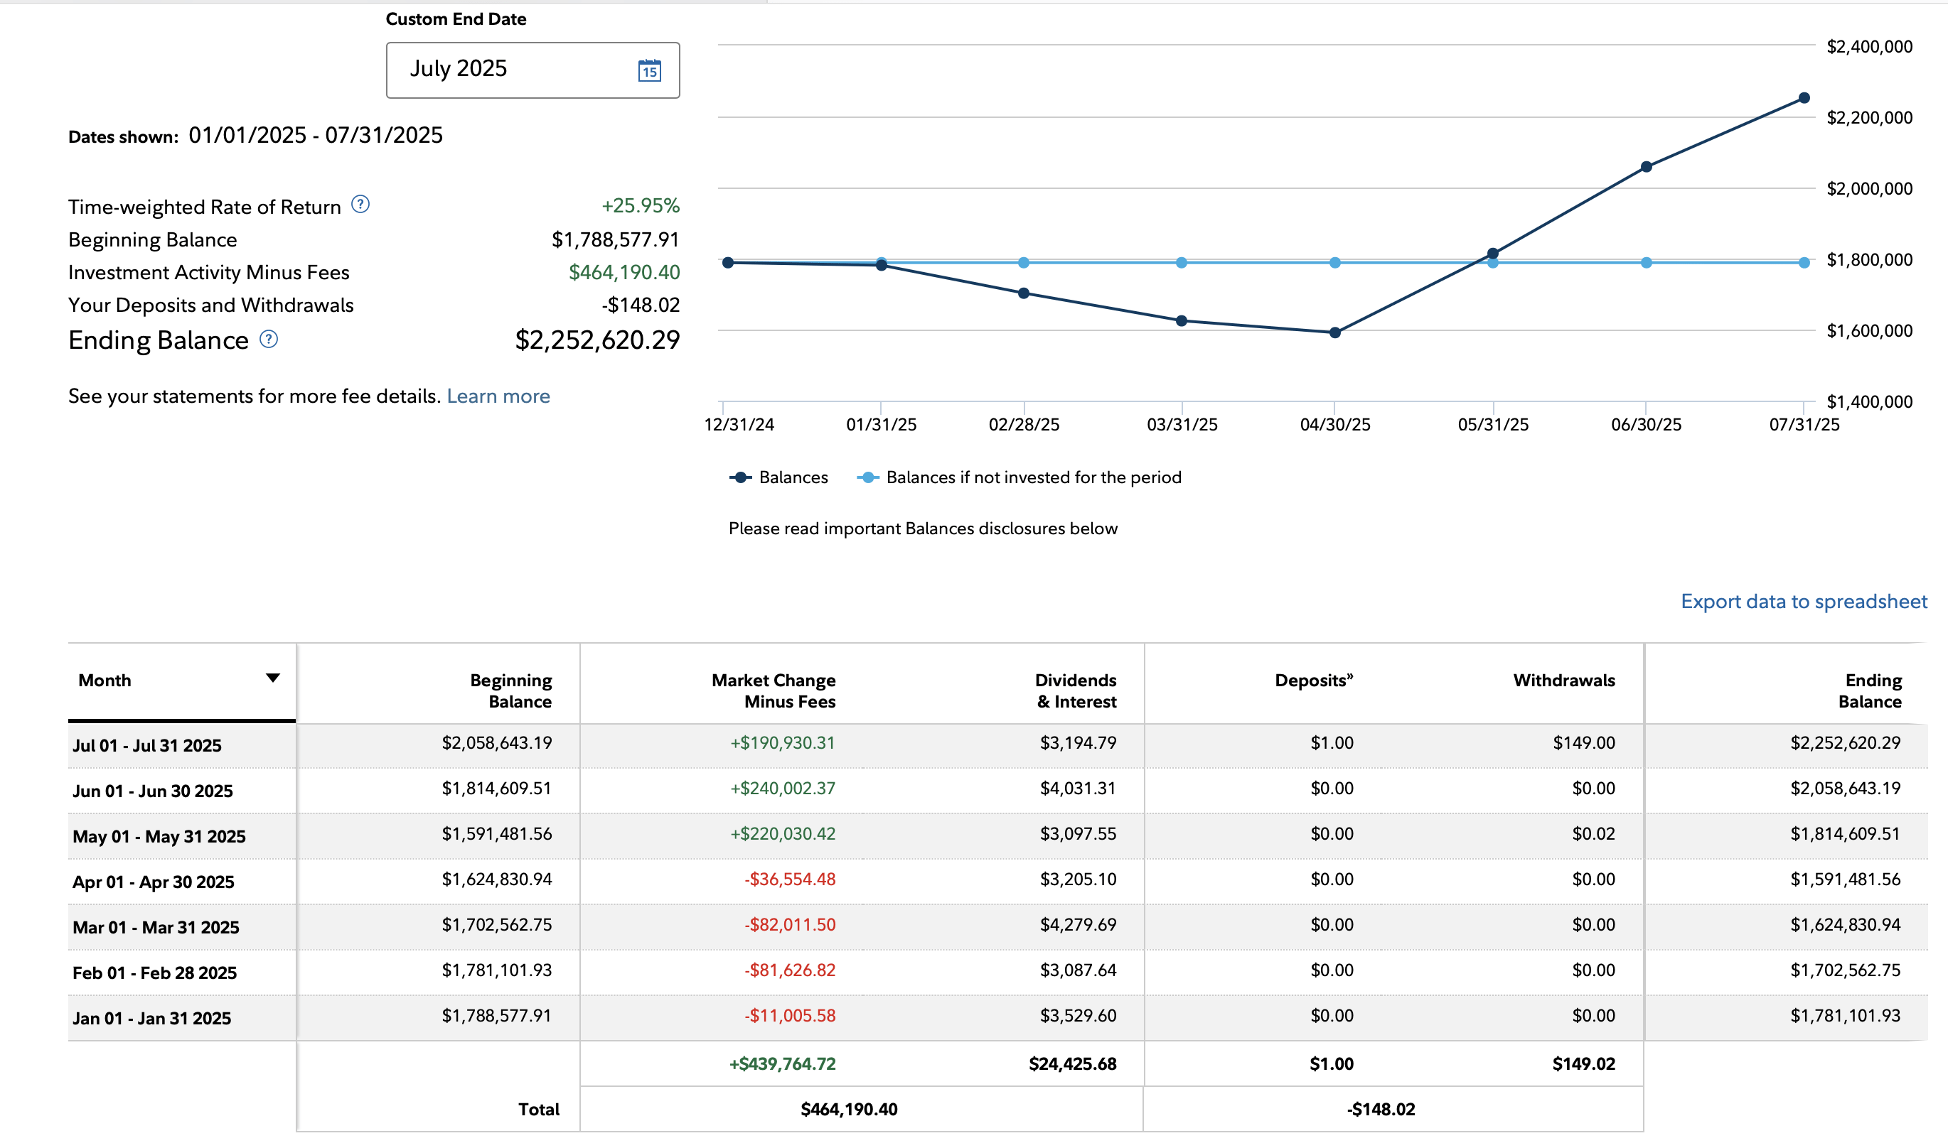The image size is (1948, 1148).
Task: Click help icon beside Time-weighted Rate of Return
Action: [x=360, y=204]
